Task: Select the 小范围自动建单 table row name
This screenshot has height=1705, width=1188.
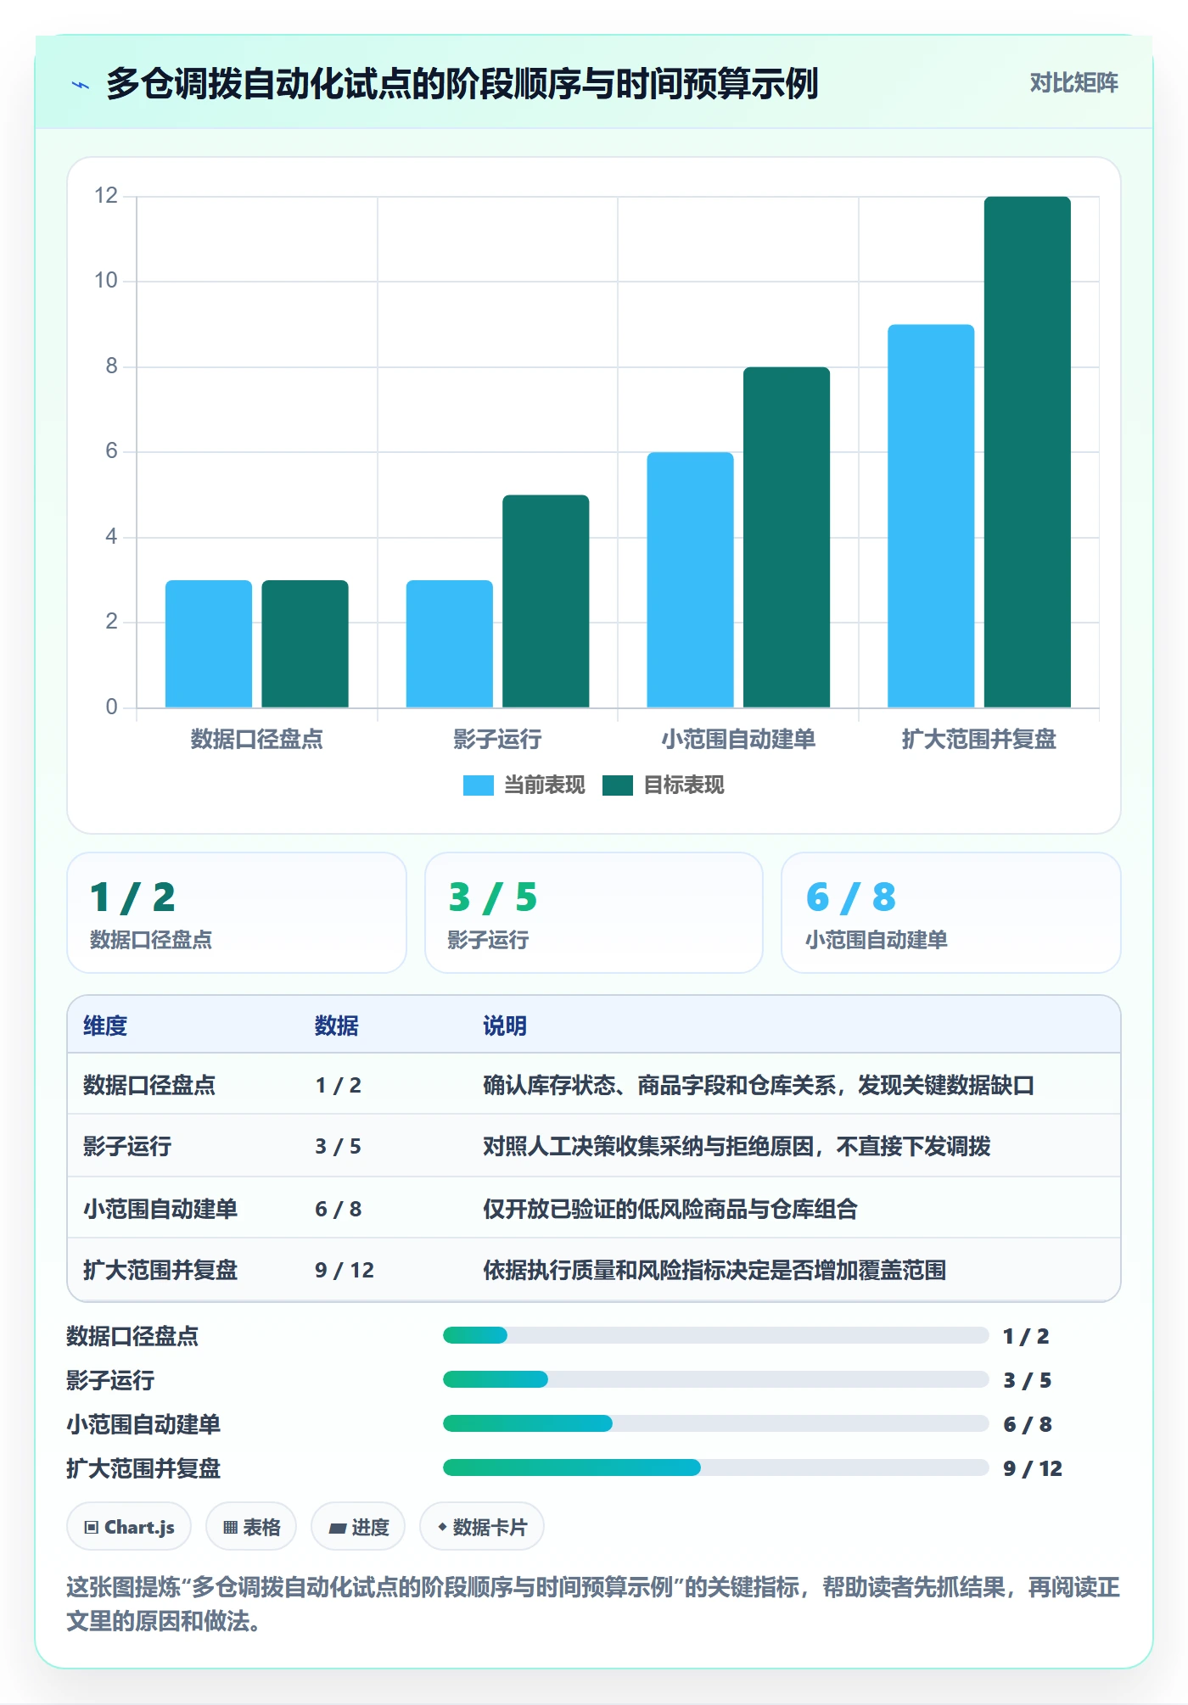Action: point(160,1209)
